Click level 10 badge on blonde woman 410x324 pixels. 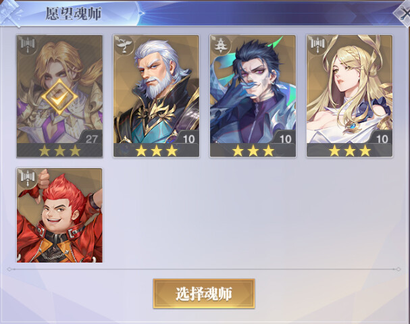382,138
